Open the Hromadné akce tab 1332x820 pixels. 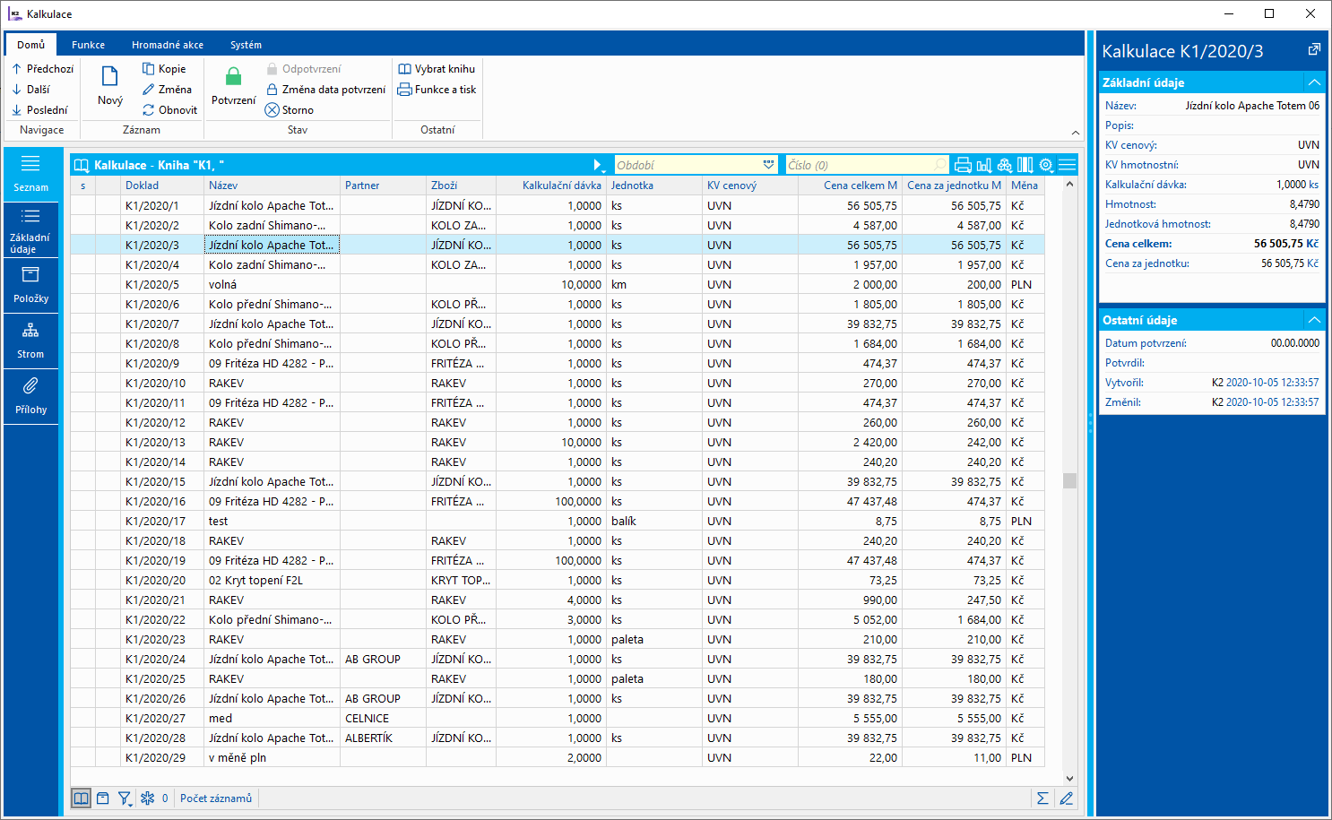[168, 45]
